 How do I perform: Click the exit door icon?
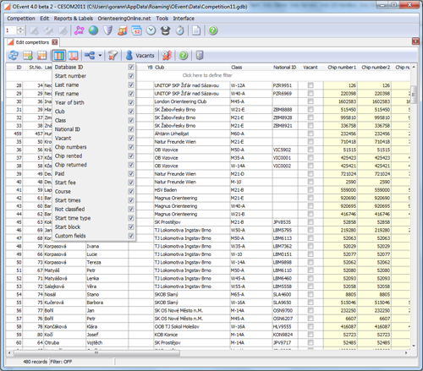(200, 55)
